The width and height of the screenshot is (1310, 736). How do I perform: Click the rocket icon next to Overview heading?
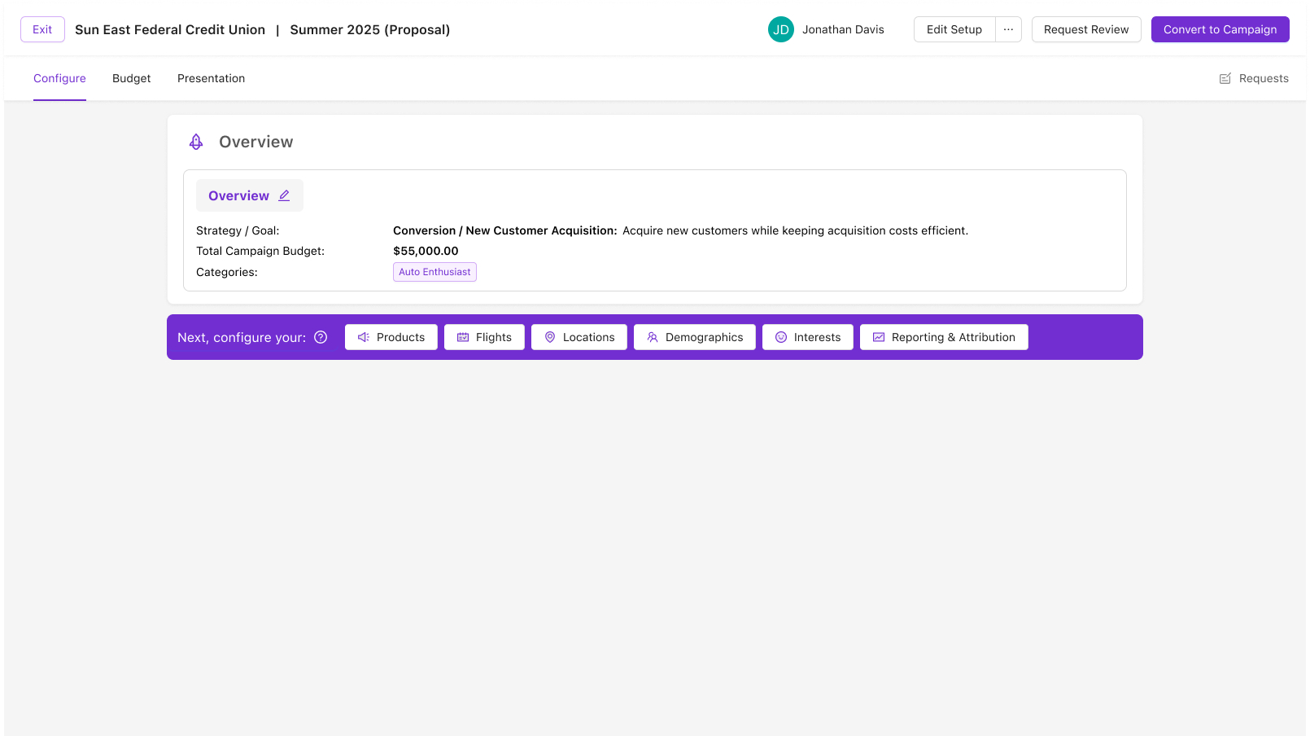[196, 142]
